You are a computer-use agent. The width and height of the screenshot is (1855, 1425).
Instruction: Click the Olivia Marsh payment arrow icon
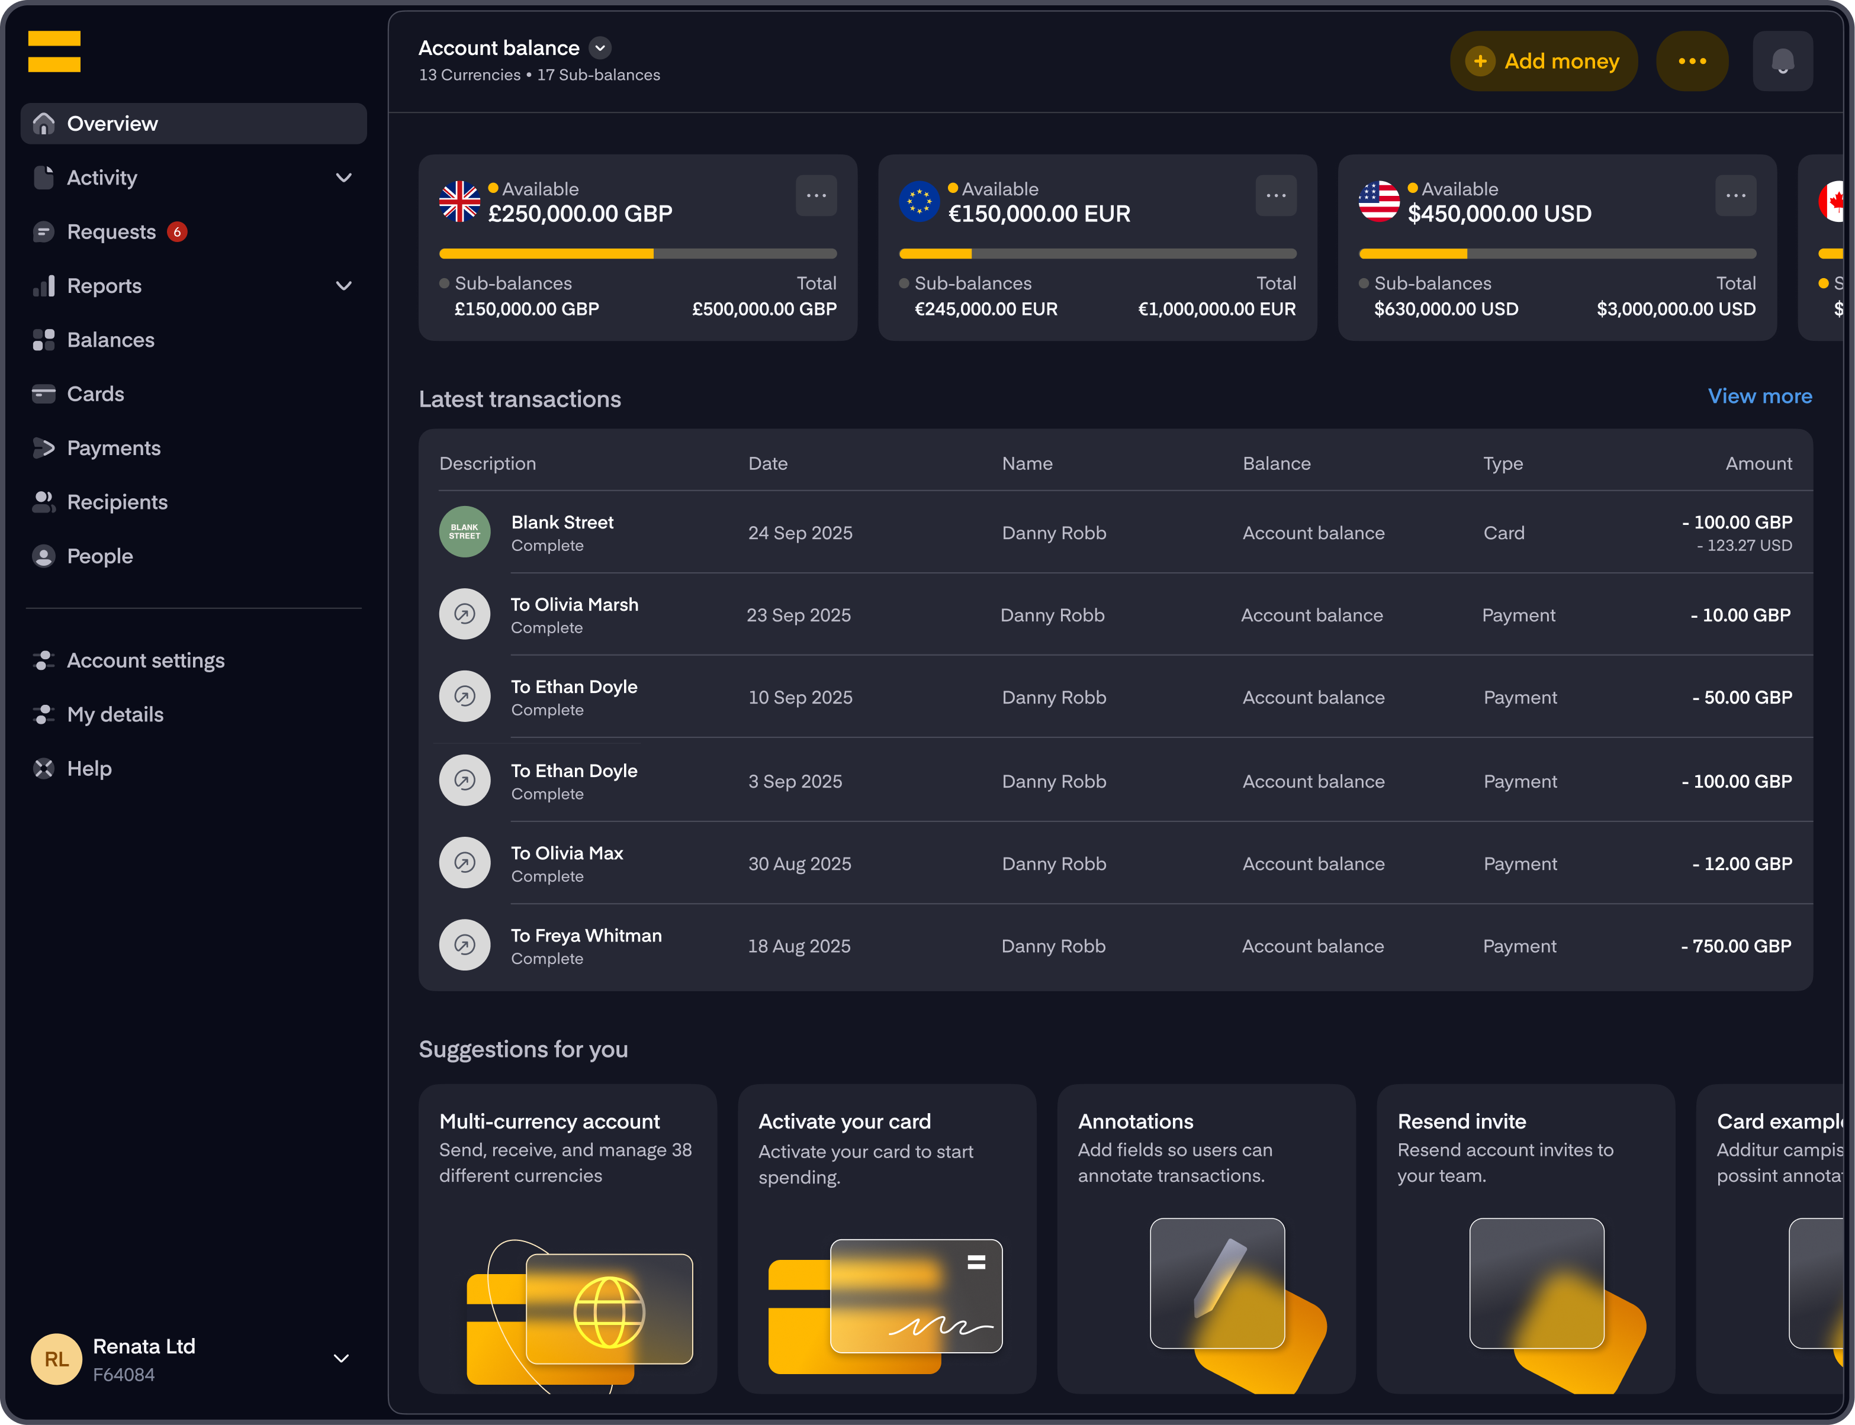pos(464,614)
